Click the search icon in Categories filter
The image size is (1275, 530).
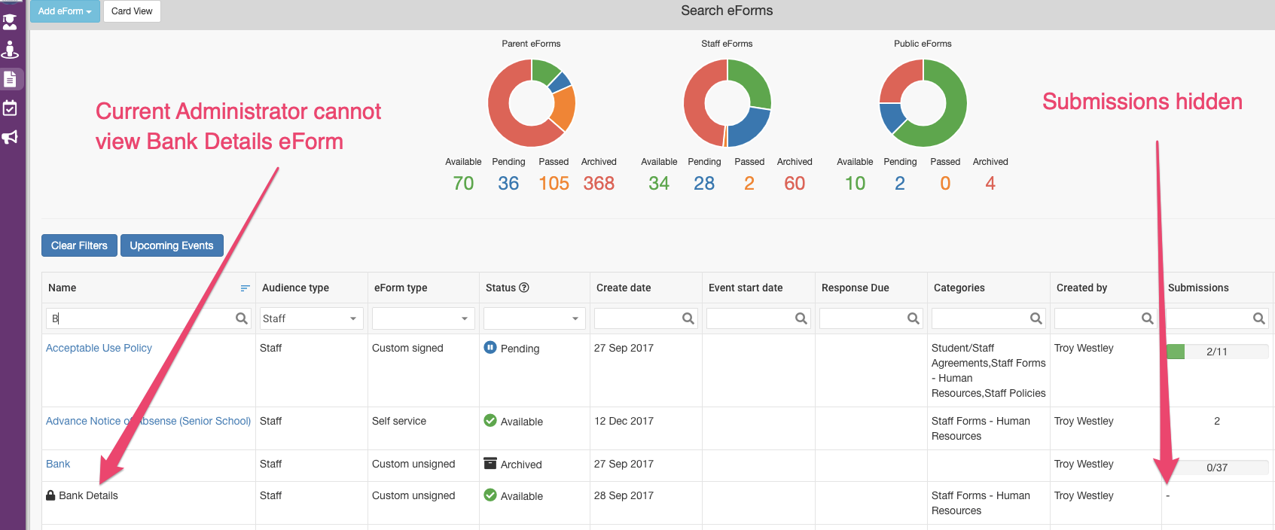pos(1036,318)
